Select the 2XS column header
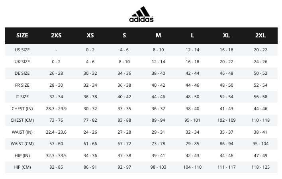 56,35
